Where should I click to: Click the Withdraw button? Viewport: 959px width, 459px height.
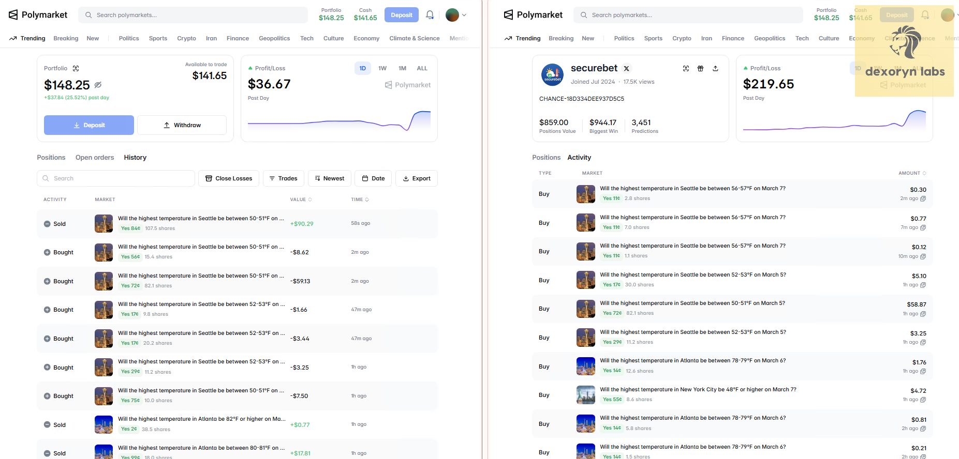[182, 125]
